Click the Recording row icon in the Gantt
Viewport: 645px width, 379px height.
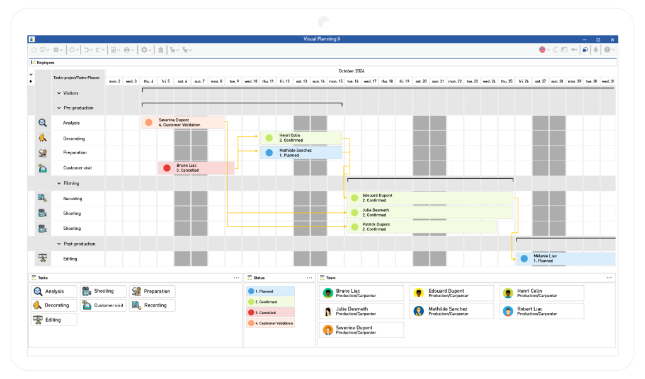[x=42, y=198]
